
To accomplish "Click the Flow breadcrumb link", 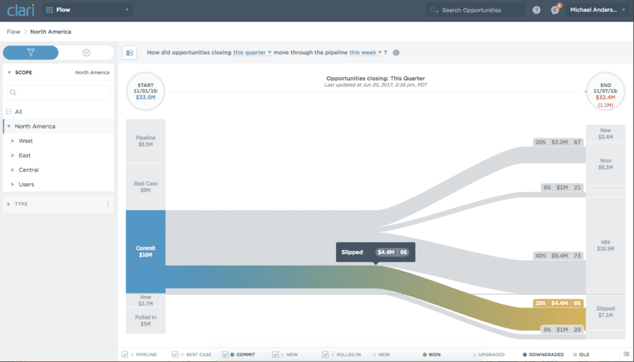I will click(x=13, y=32).
